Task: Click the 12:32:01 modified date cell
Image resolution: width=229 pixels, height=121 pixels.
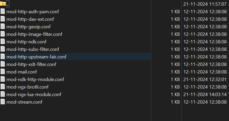Action: tap(205, 79)
